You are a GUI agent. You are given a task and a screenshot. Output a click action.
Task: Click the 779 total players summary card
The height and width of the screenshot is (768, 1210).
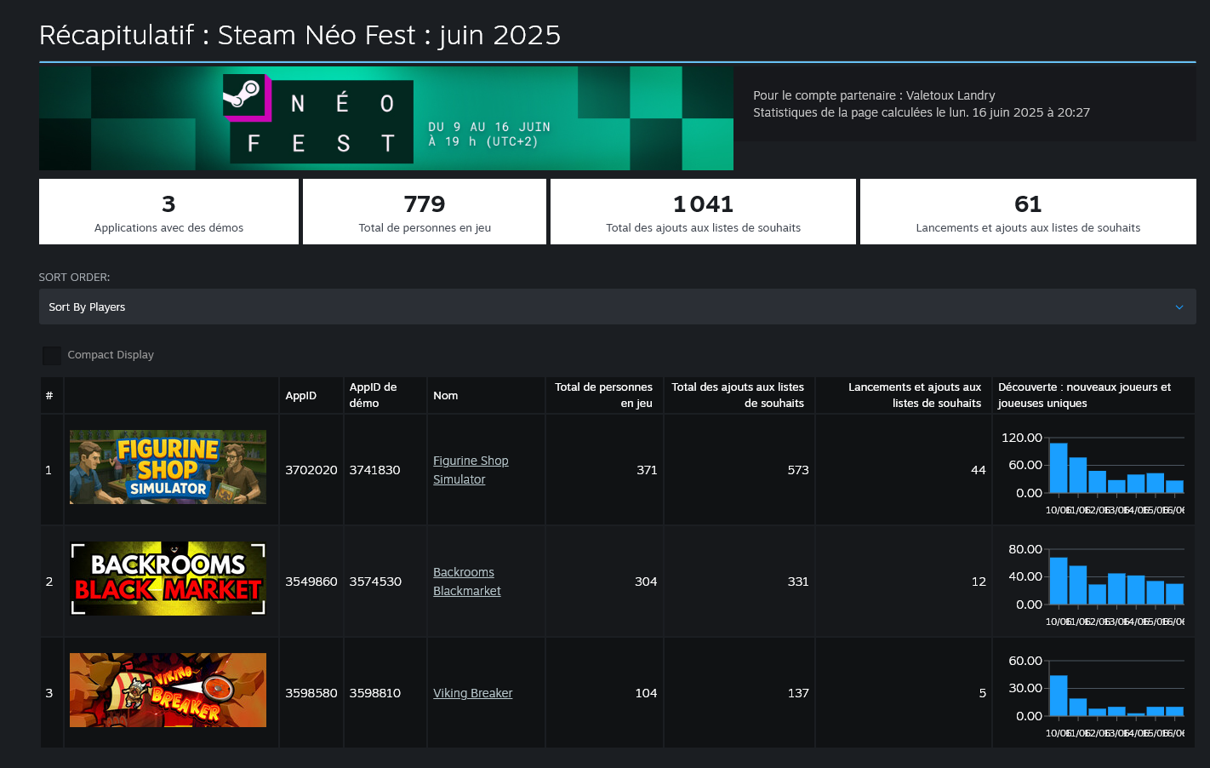click(424, 212)
